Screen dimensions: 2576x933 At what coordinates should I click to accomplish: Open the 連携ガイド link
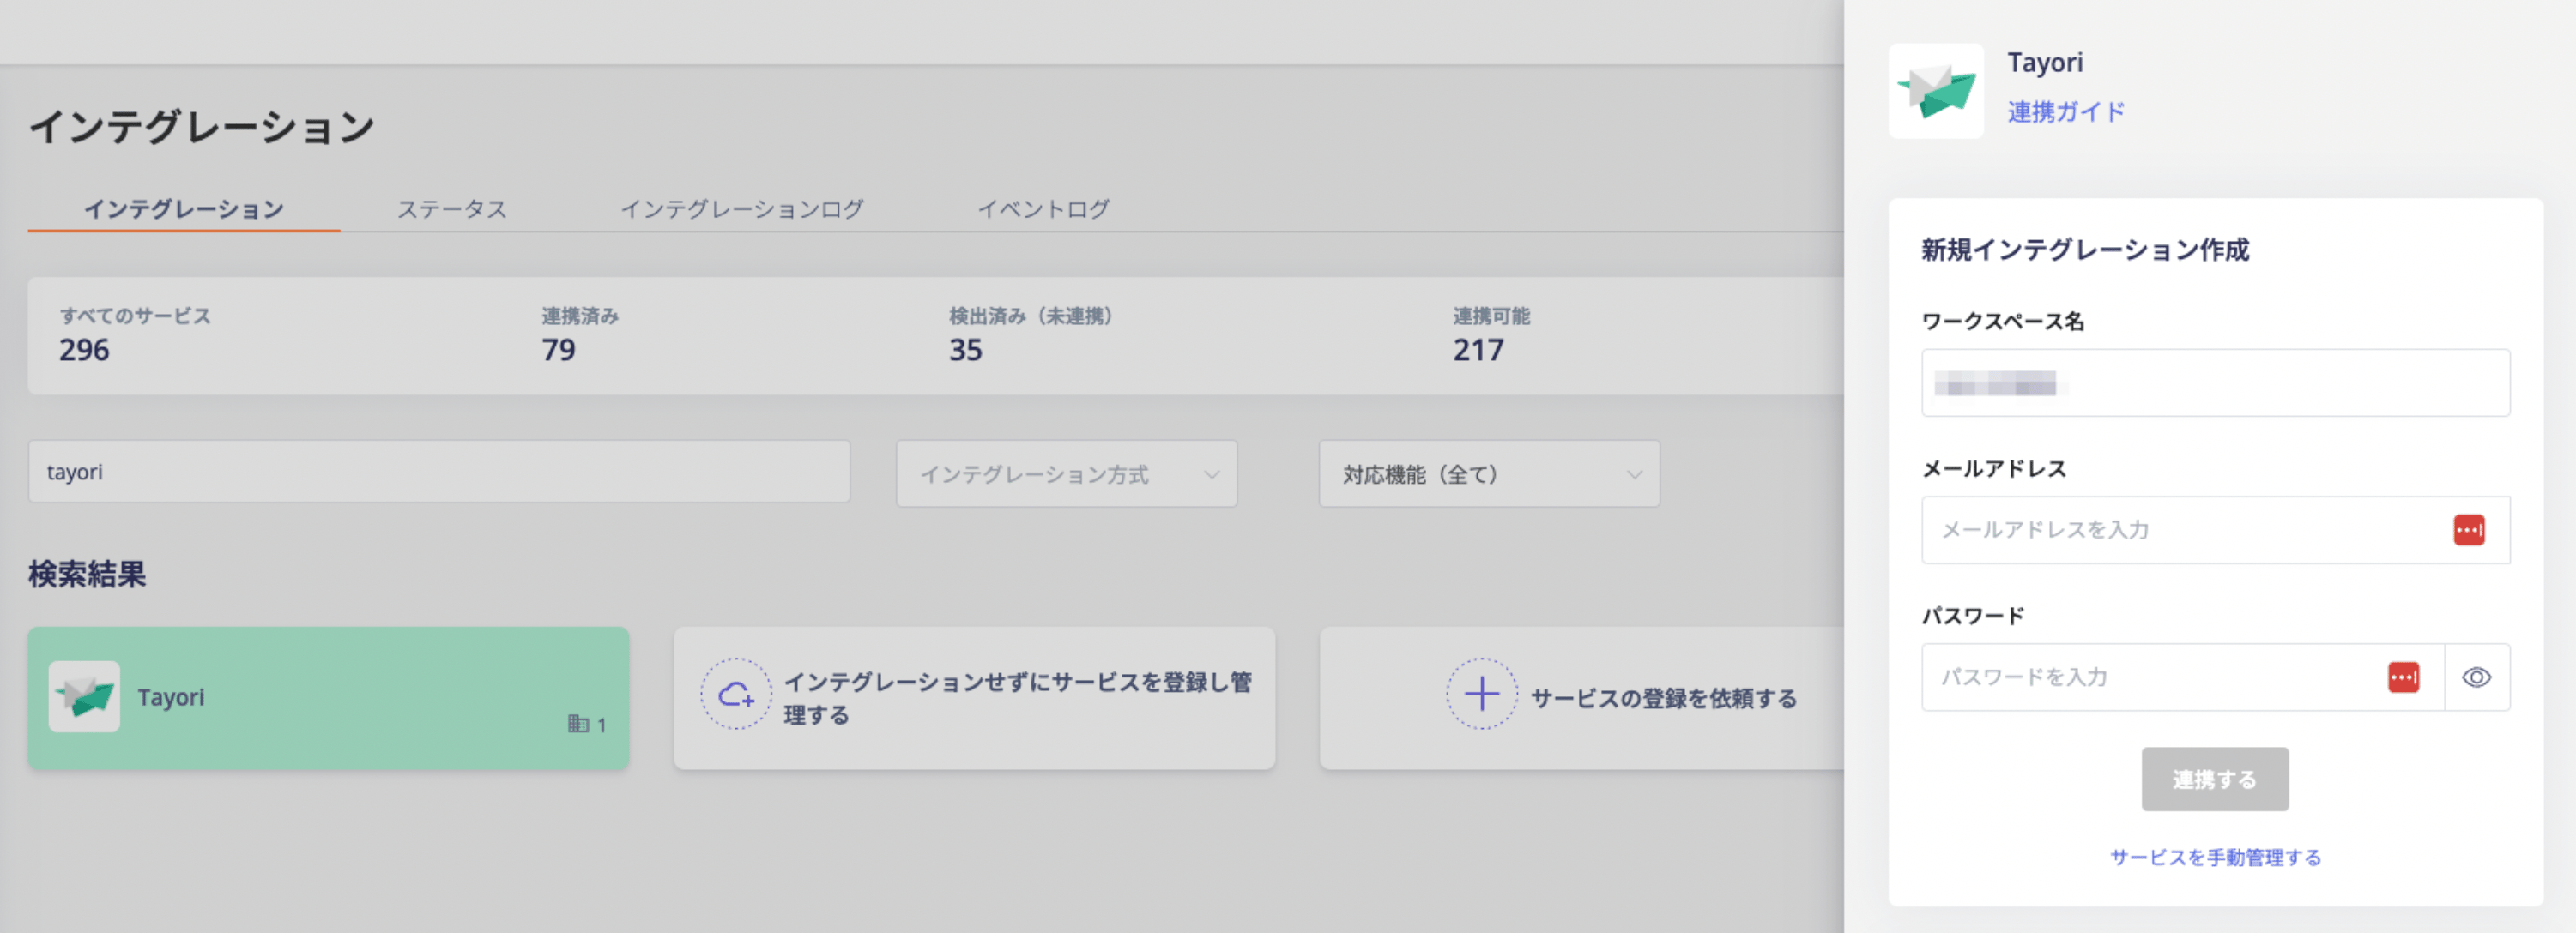pyautogui.click(x=2066, y=111)
